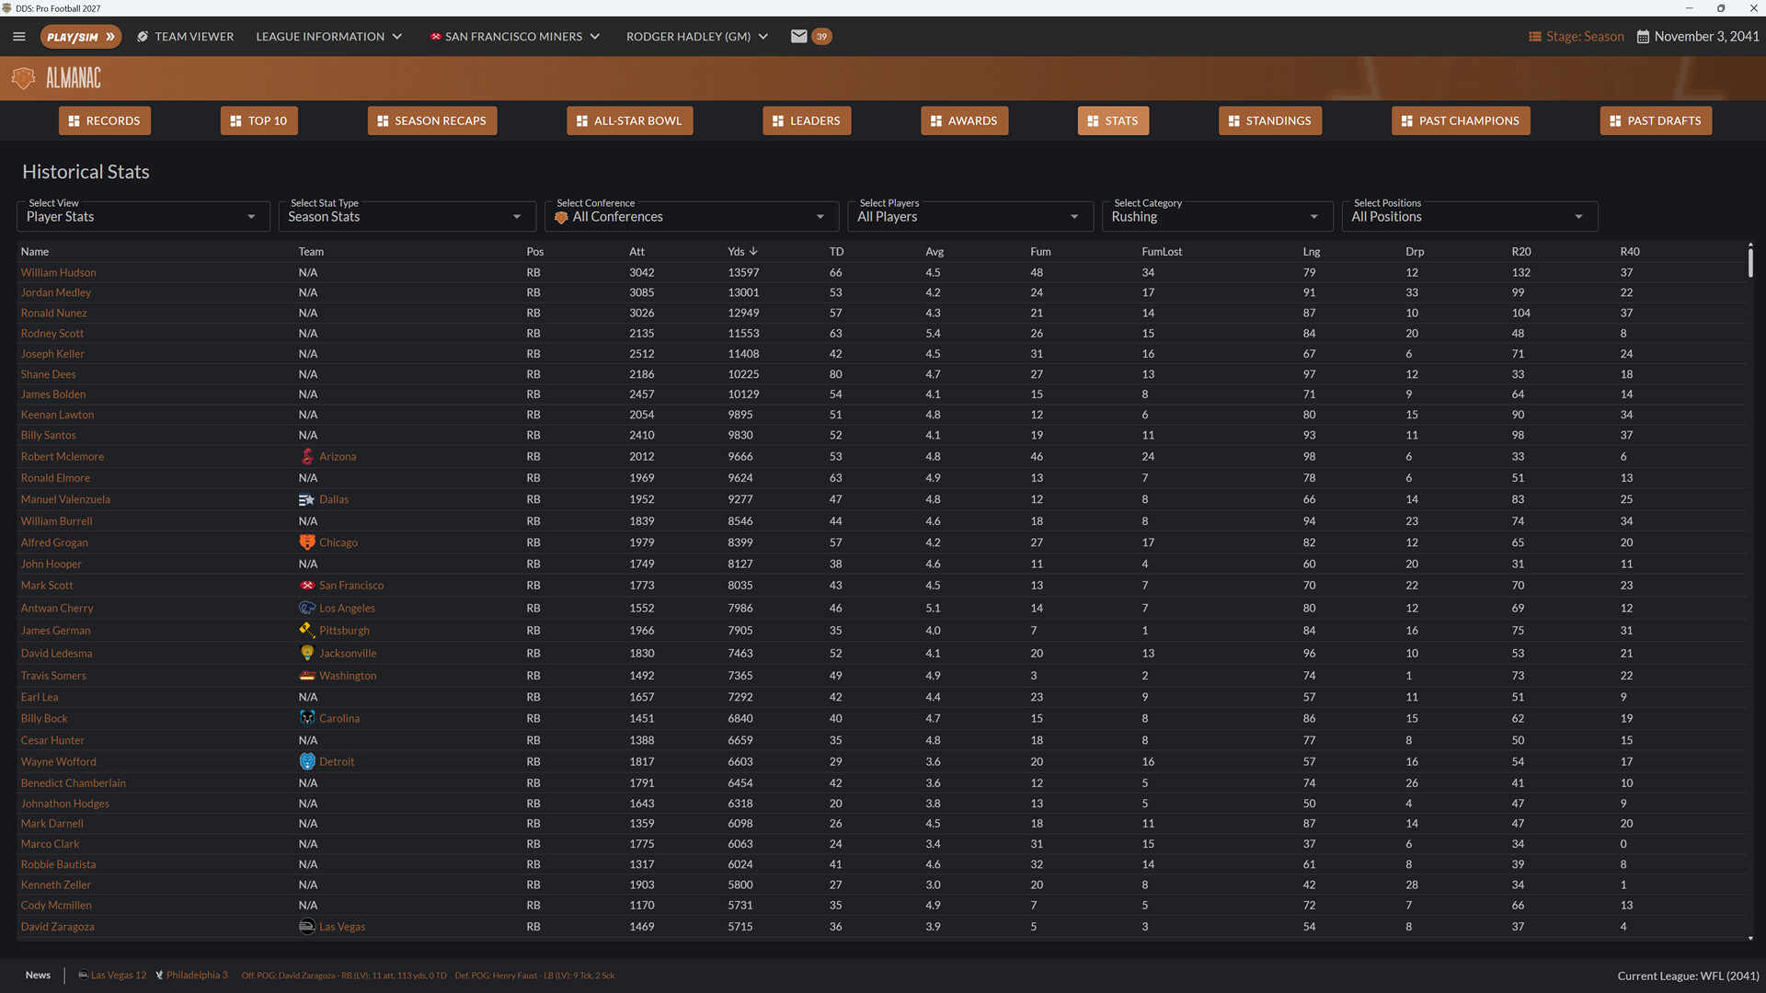The height and width of the screenshot is (993, 1766).
Task: Click the scroll-down arrow of the table
Action: pyautogui.click(x=1750, y=938)
